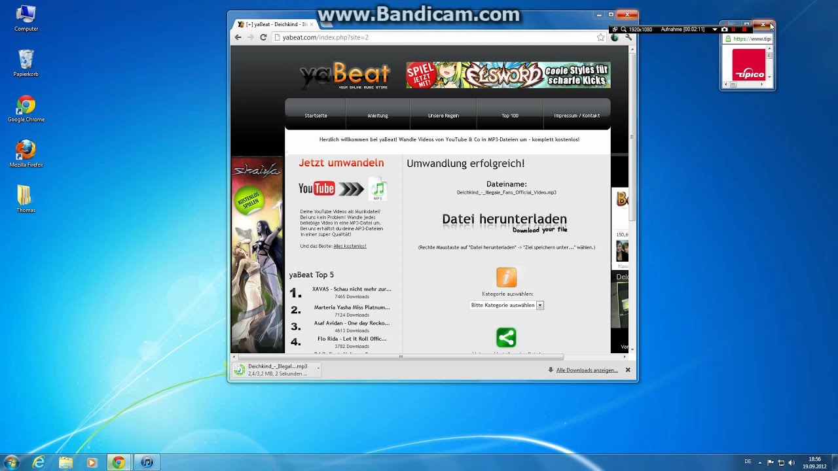
Task: Click Bandicam magnifier icon
Action: pos(624,29)
